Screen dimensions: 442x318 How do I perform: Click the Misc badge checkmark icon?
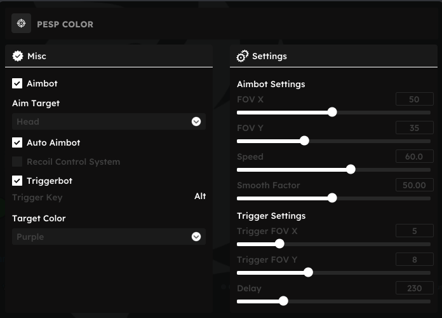[18, 56]
